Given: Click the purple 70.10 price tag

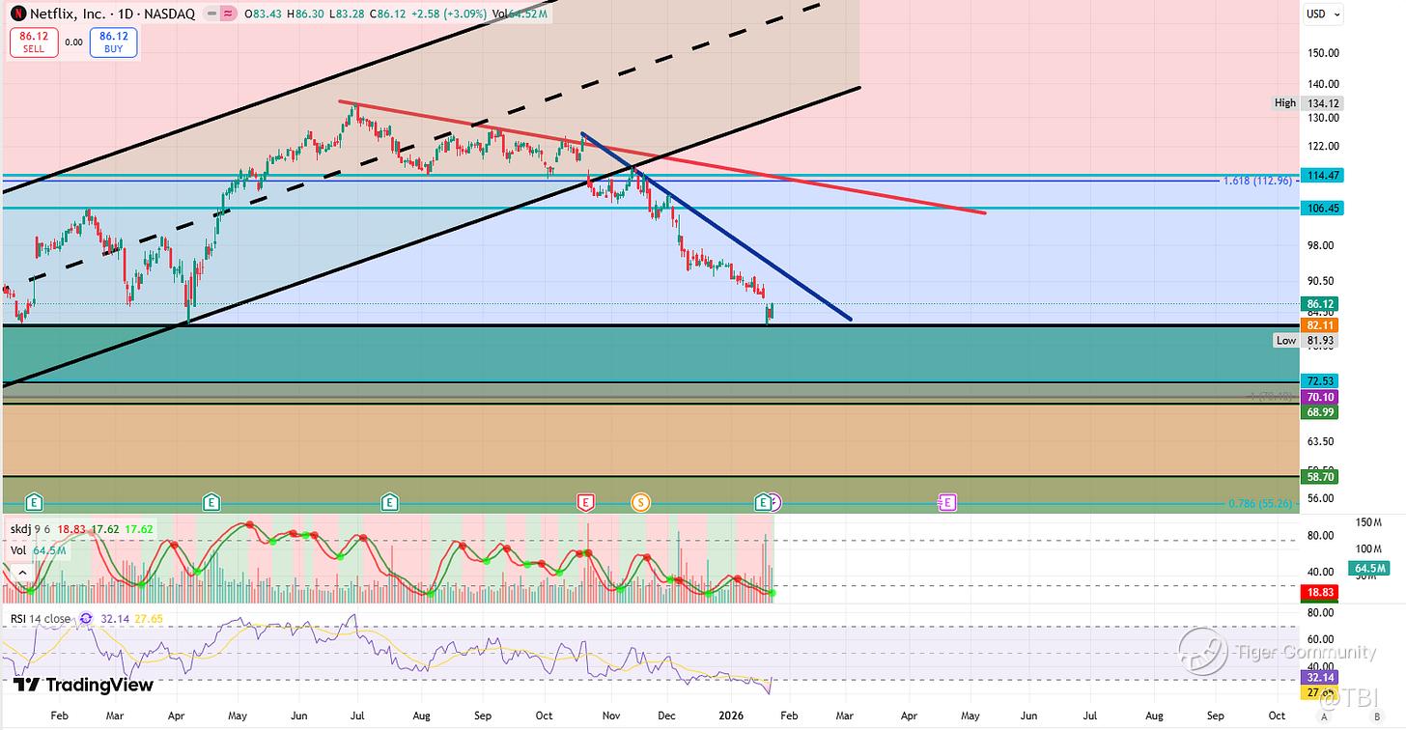Looking at the screenshot, I should point(1320,397).
